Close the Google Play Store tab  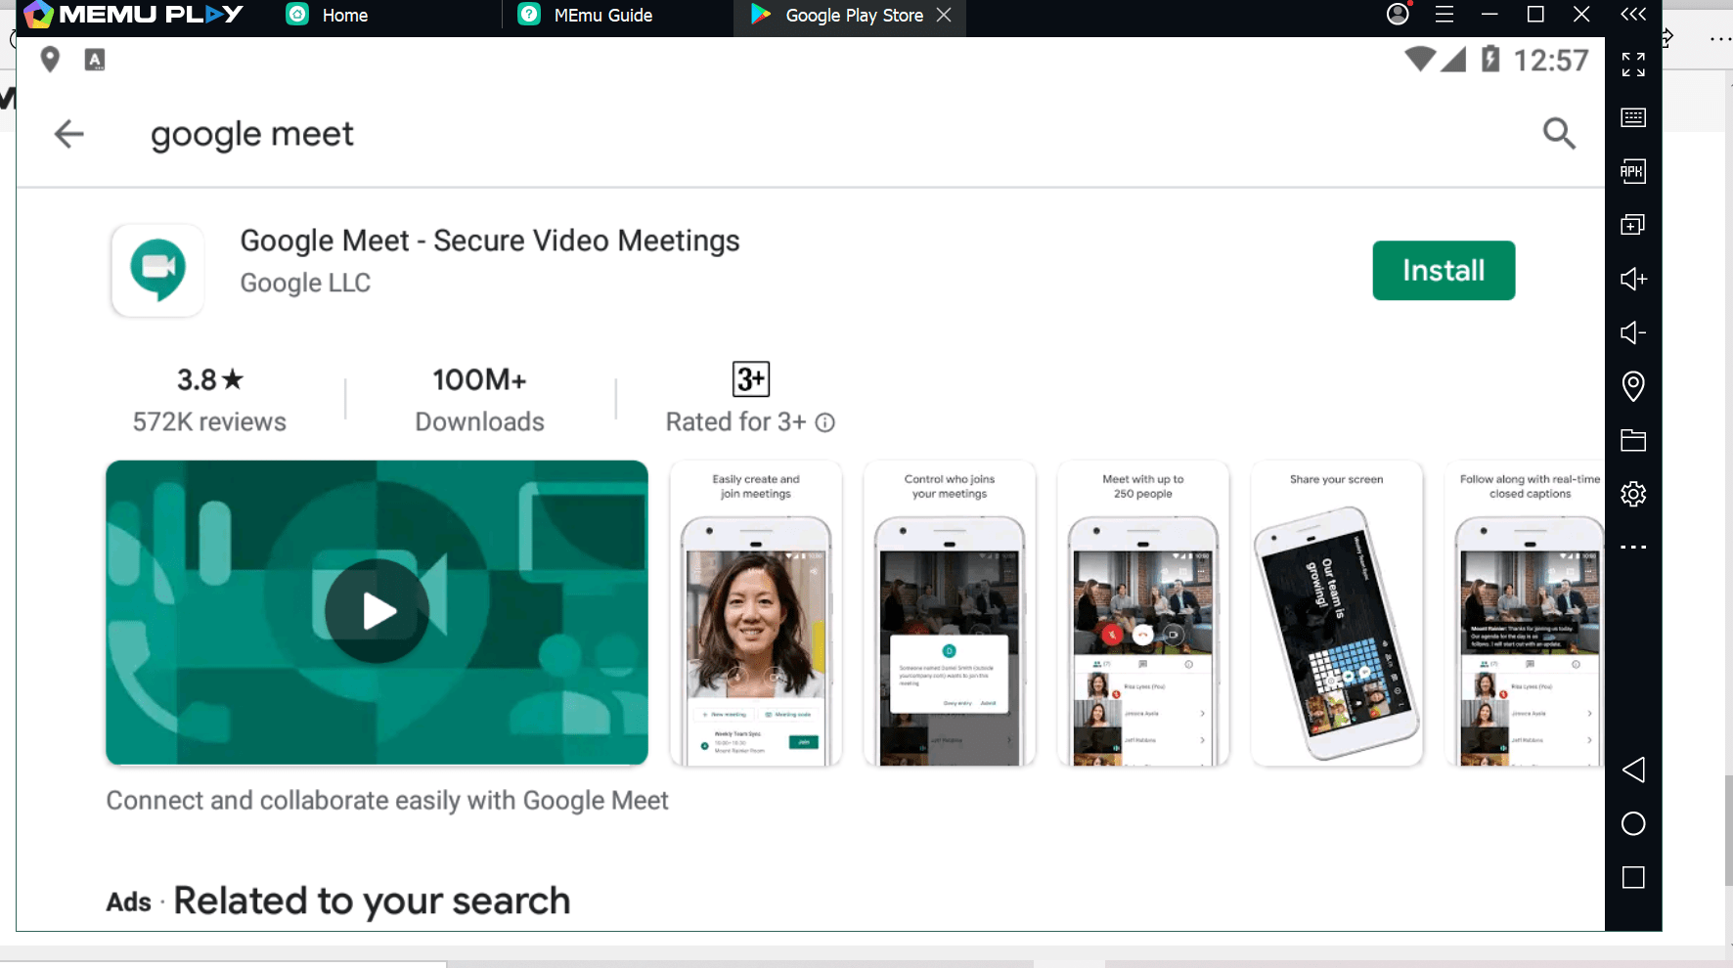click(944, 15)
